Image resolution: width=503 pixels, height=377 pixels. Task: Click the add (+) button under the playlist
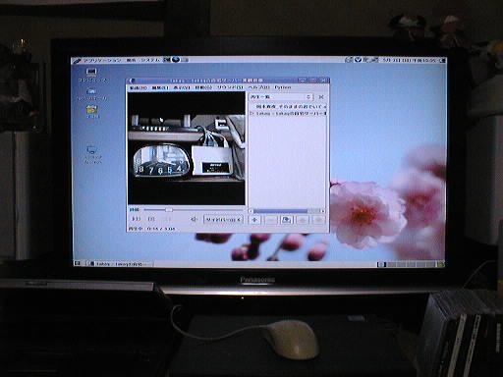254,220
